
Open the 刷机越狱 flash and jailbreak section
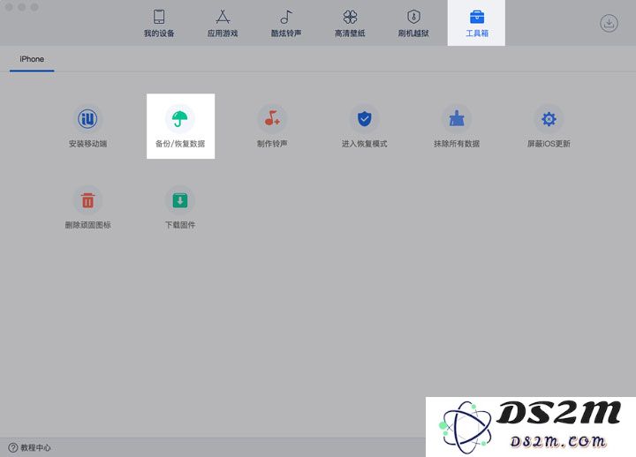413,23
